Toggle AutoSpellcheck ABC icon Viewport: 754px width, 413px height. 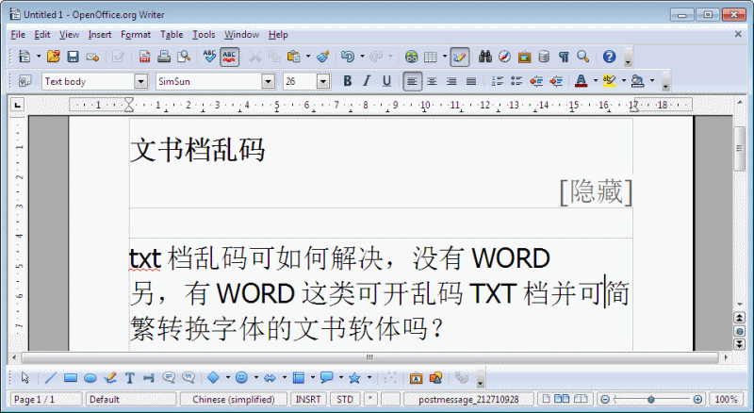pos(229,57)
